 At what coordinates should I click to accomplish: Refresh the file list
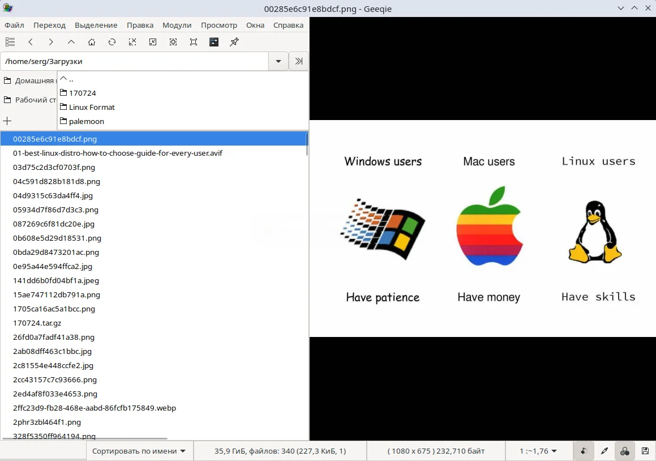112,42
